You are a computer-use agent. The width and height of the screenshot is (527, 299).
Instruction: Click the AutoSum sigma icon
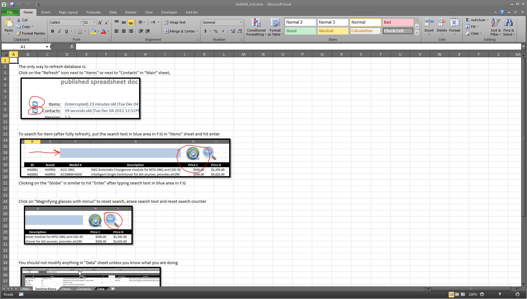(x=468, y=20)
